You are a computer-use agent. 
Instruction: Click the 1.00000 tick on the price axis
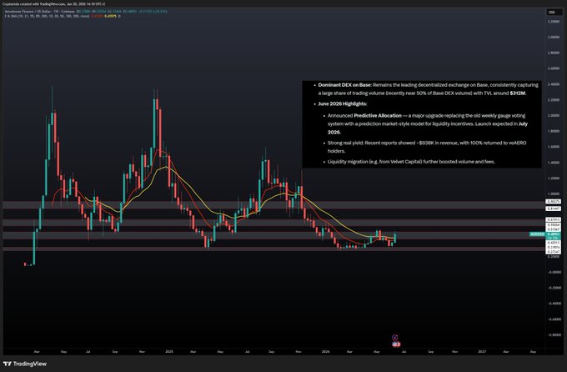coord(554,194)
